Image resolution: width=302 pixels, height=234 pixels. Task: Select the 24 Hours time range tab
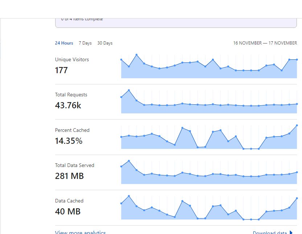click(64, 43)
